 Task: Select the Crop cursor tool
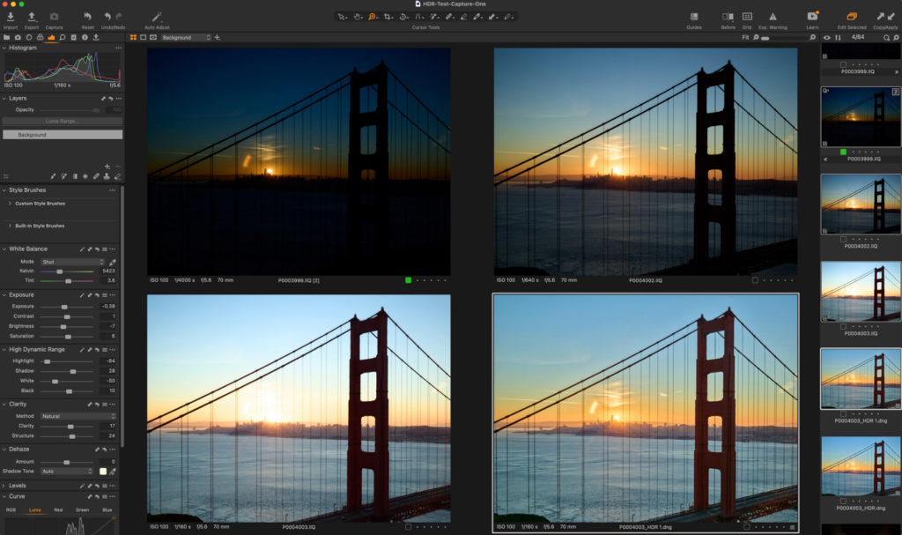[388, 17]
